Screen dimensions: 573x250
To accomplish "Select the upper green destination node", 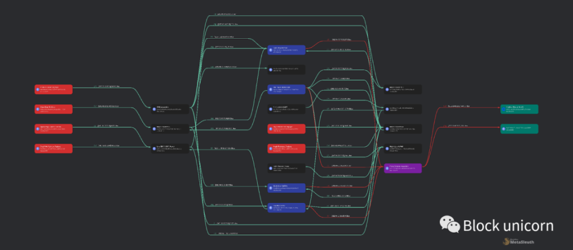I will [x=519, y=109].
